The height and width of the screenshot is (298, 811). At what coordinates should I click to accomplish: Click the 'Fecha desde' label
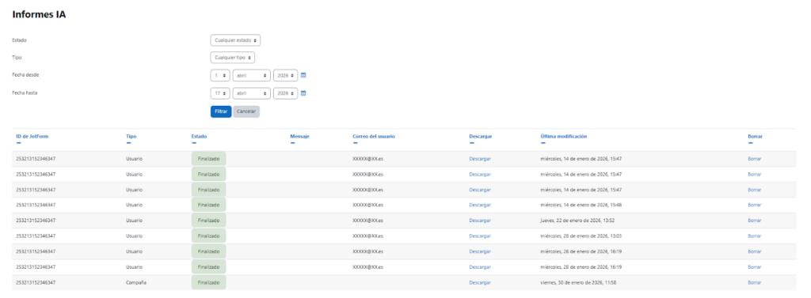[25, 75]
